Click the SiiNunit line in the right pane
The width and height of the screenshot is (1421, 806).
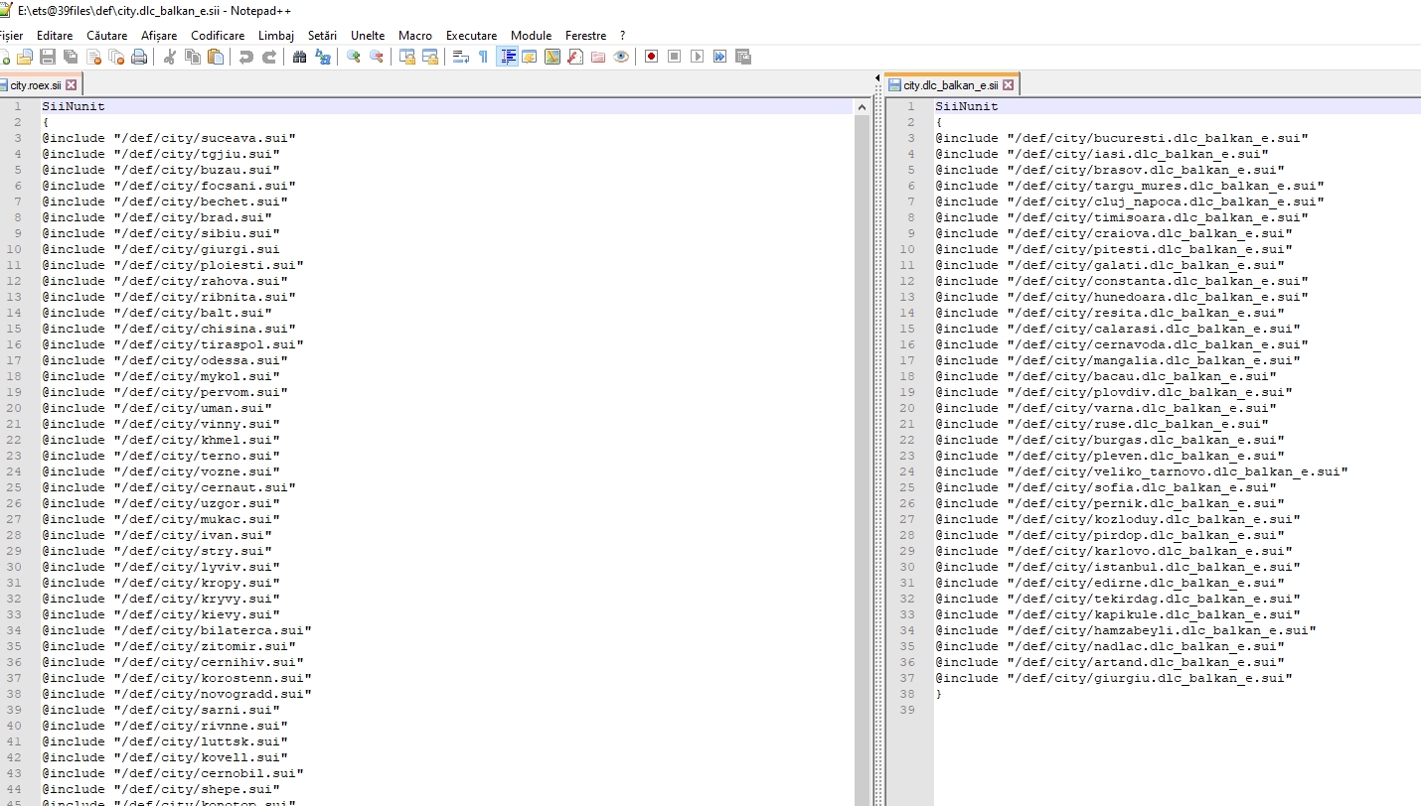[1178, 106]
